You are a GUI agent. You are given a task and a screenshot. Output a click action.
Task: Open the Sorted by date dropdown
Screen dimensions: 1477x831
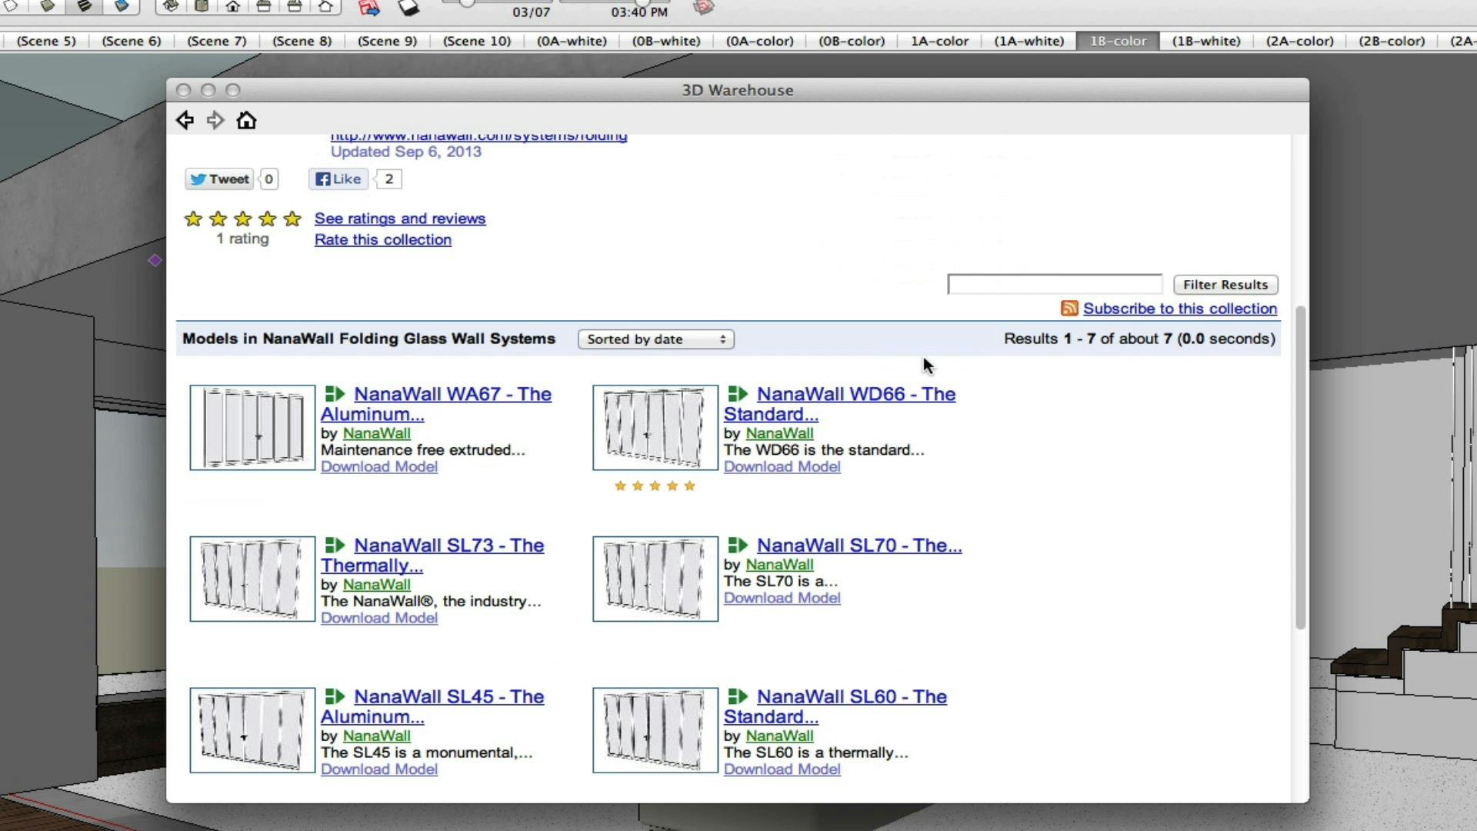pos(655,339)
